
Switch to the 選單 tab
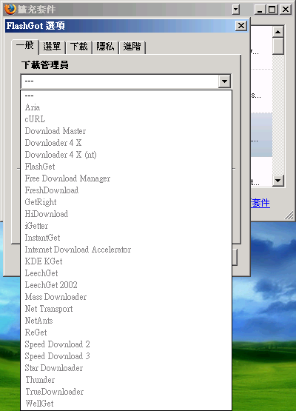pyautogui.click(x=52, y=47)
